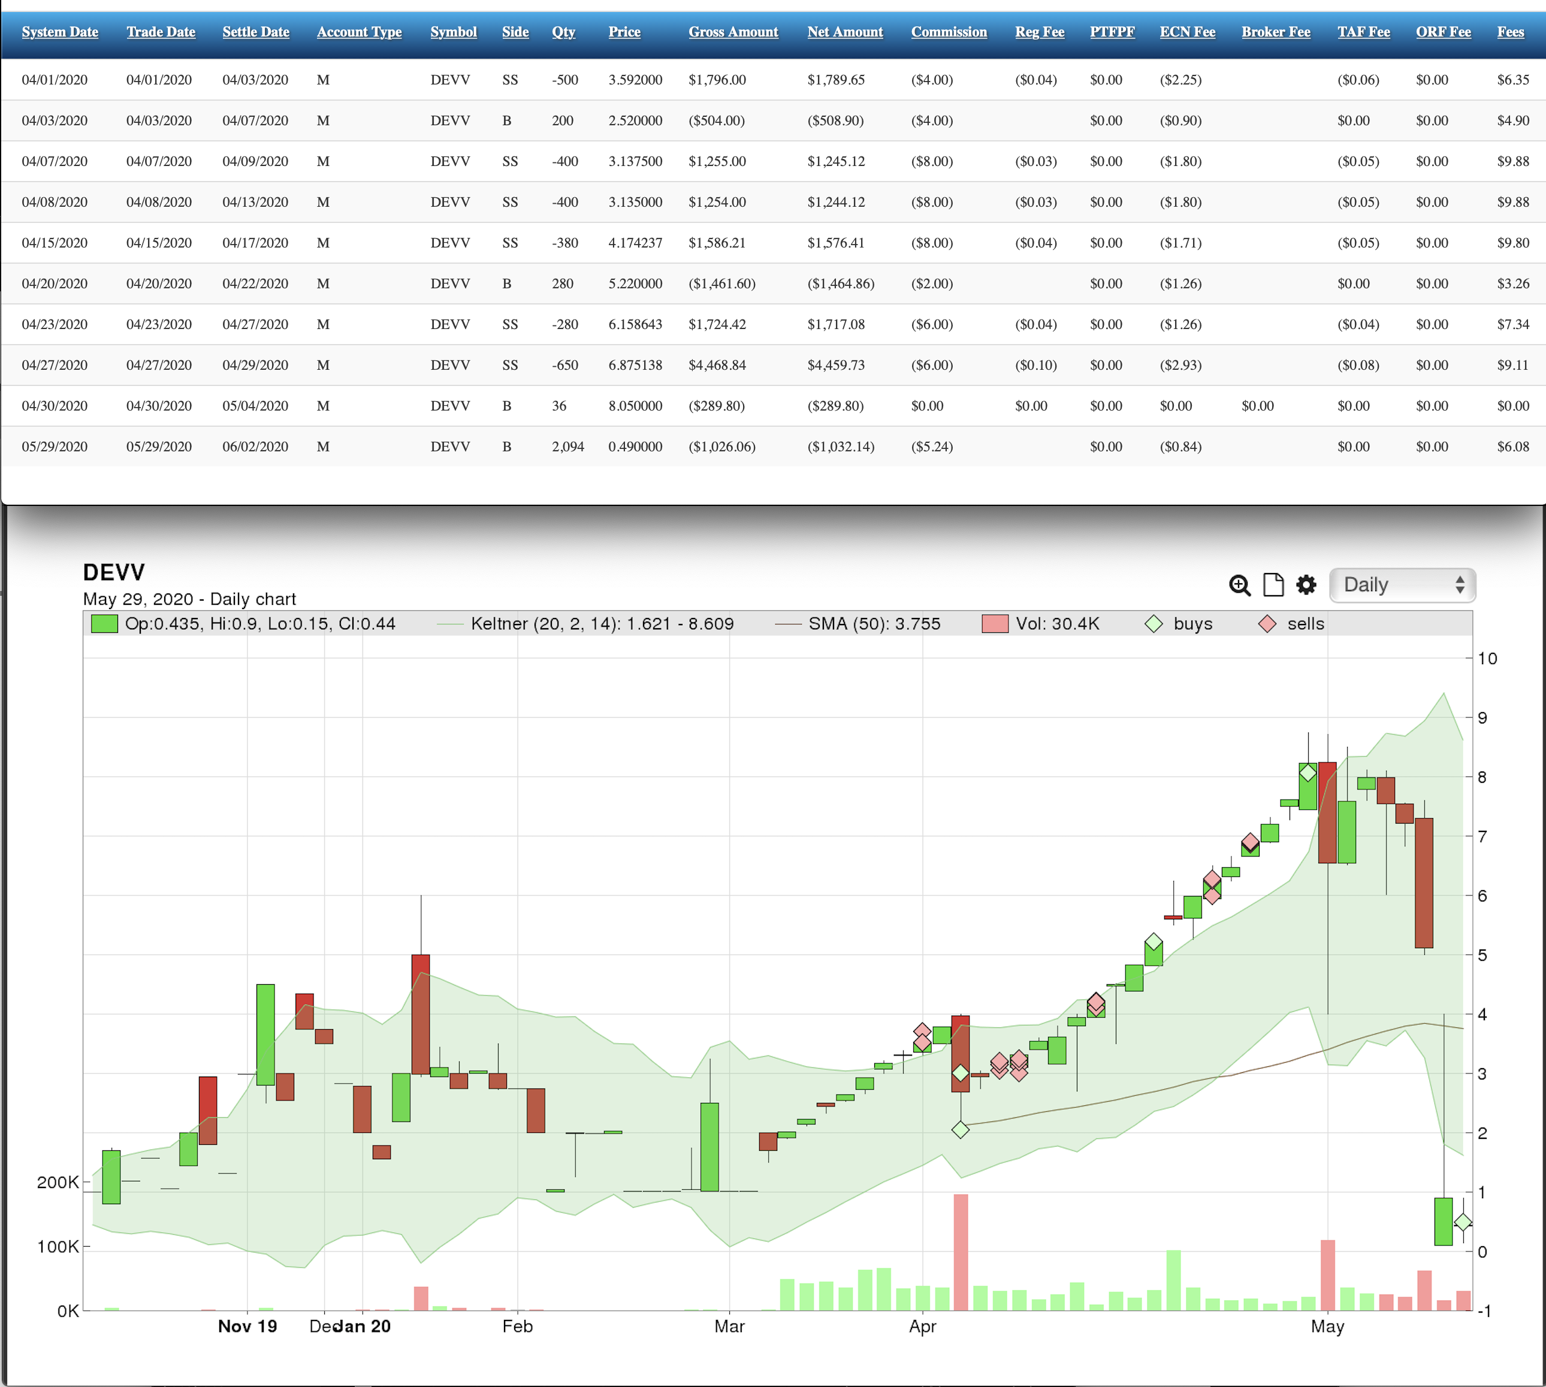Click the zoom magnifier chart icon
The width and height of the screenshot is (1546, 1387).
pyautogui.click(x=1239, y=585)
